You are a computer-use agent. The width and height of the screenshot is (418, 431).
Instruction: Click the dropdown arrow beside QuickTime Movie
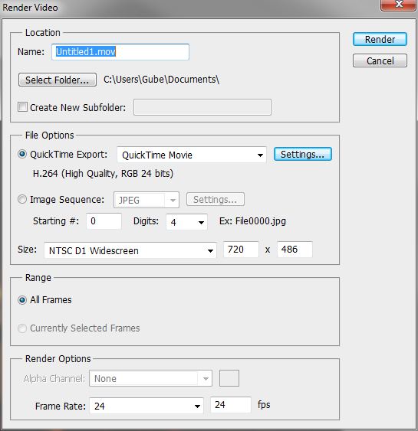click(x=260, y=155)
